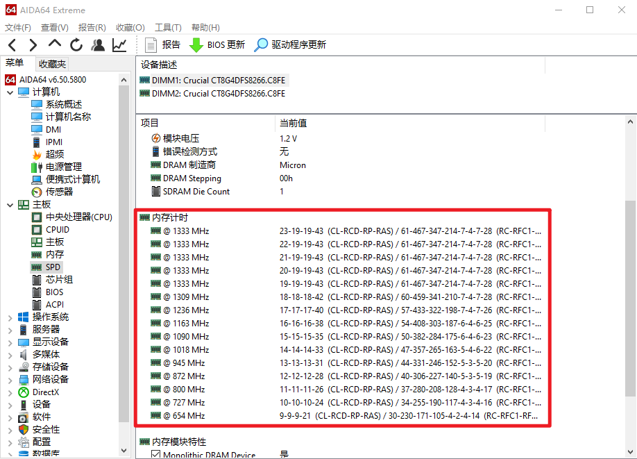Select the DIMM1 Crucial module entry
The width and height of the screenshot is (637, 459).
click(x=217, y=80)
